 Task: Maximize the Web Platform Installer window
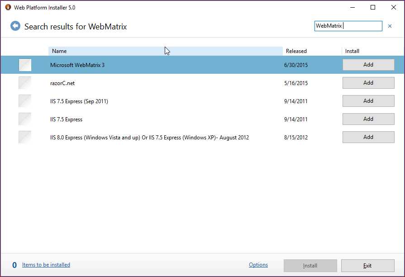(373, 7)
